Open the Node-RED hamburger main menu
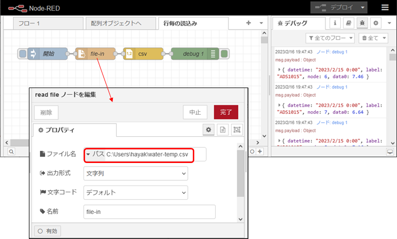397x239 pixels. coord(385,7)
